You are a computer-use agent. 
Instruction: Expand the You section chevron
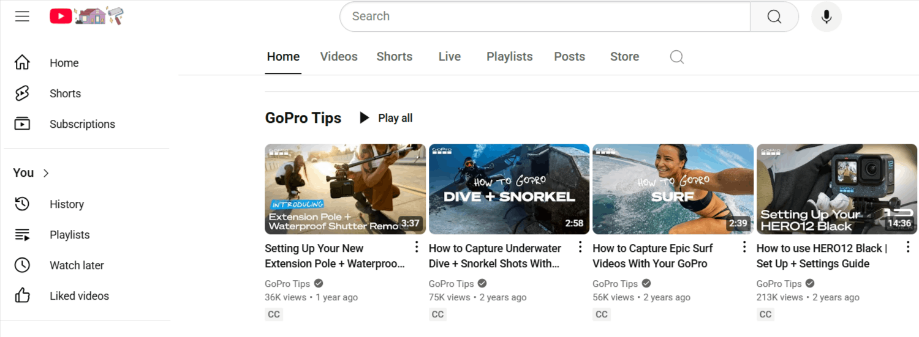click(x=46, y=173)
